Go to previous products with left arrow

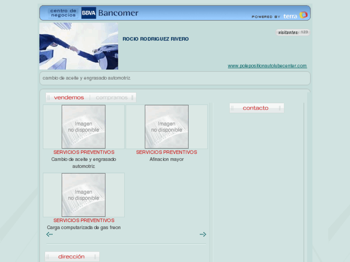pos(49,234)
